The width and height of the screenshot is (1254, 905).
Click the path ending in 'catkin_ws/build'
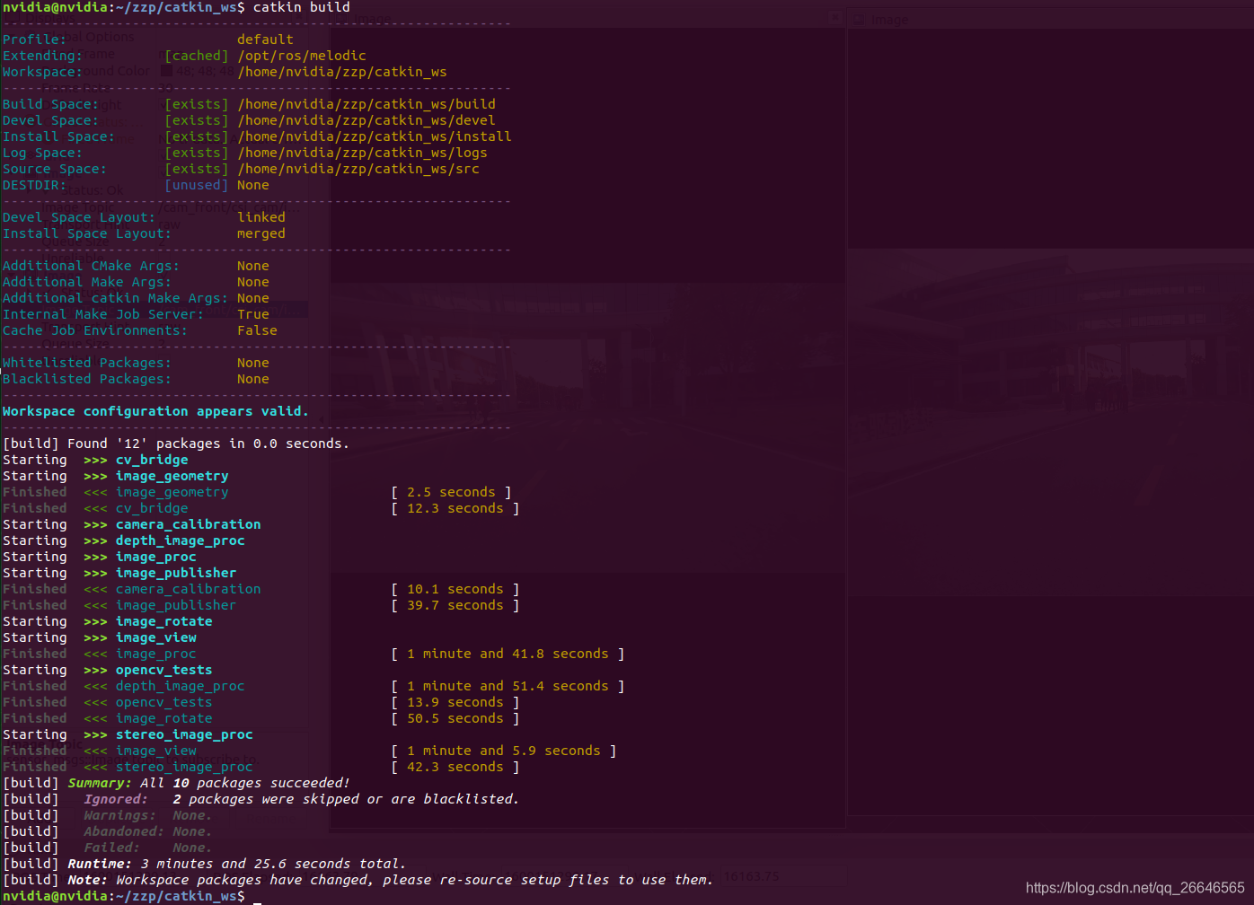[x=366, y=104]
